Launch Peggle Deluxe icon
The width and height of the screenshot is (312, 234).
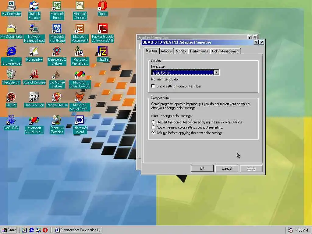(57, 100)
